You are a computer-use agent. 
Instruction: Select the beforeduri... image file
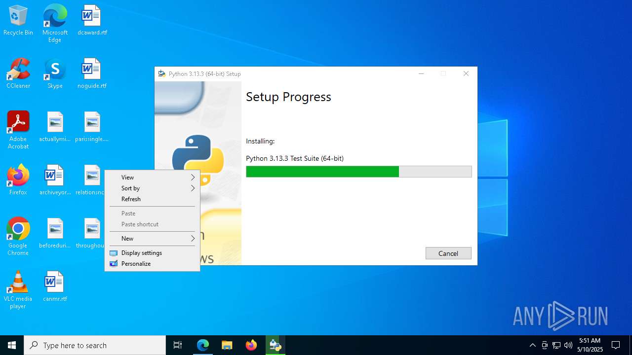coord(55,234)
